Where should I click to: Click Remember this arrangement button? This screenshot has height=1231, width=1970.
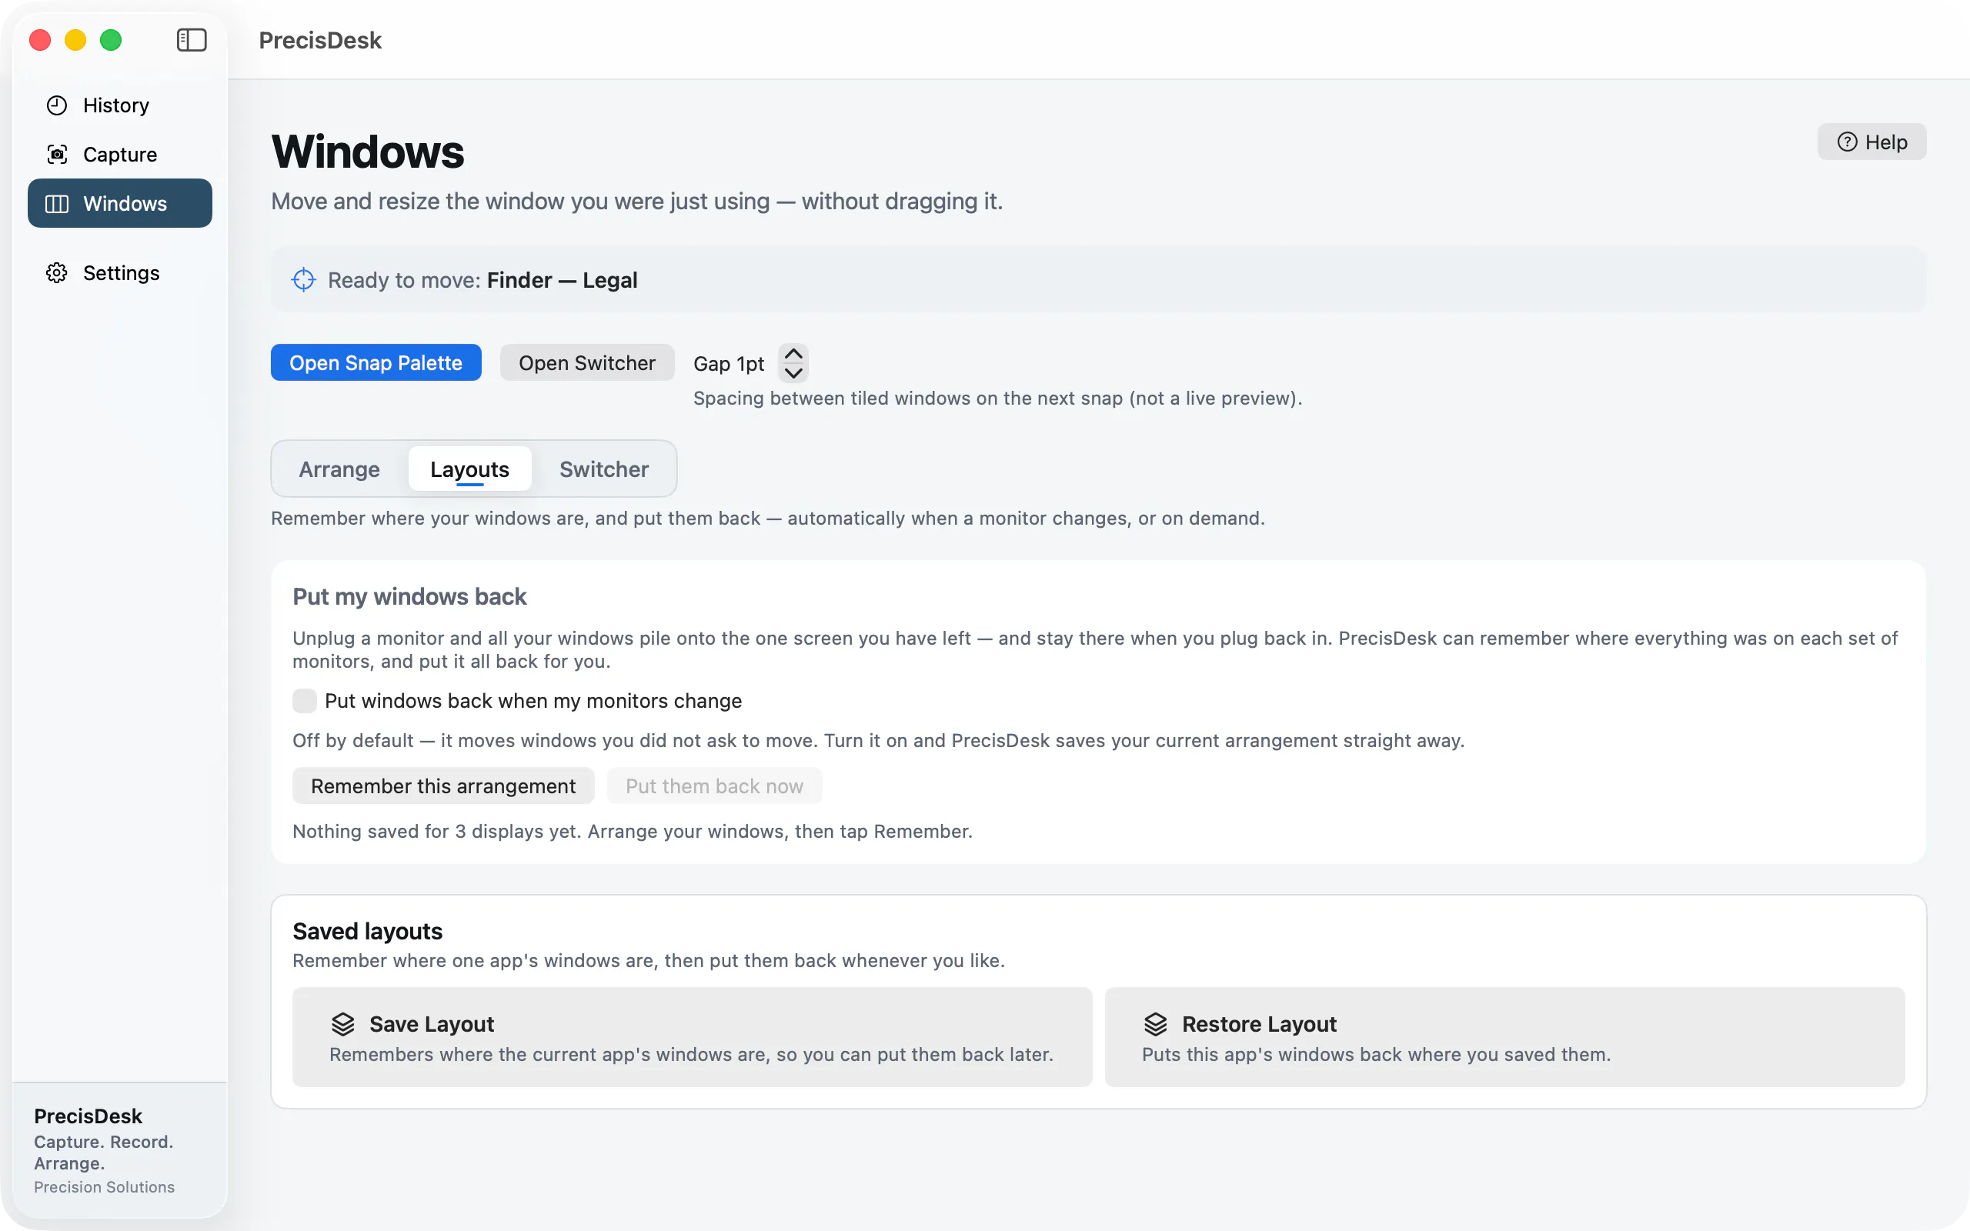pyautogui.click(x=444, y=786)
